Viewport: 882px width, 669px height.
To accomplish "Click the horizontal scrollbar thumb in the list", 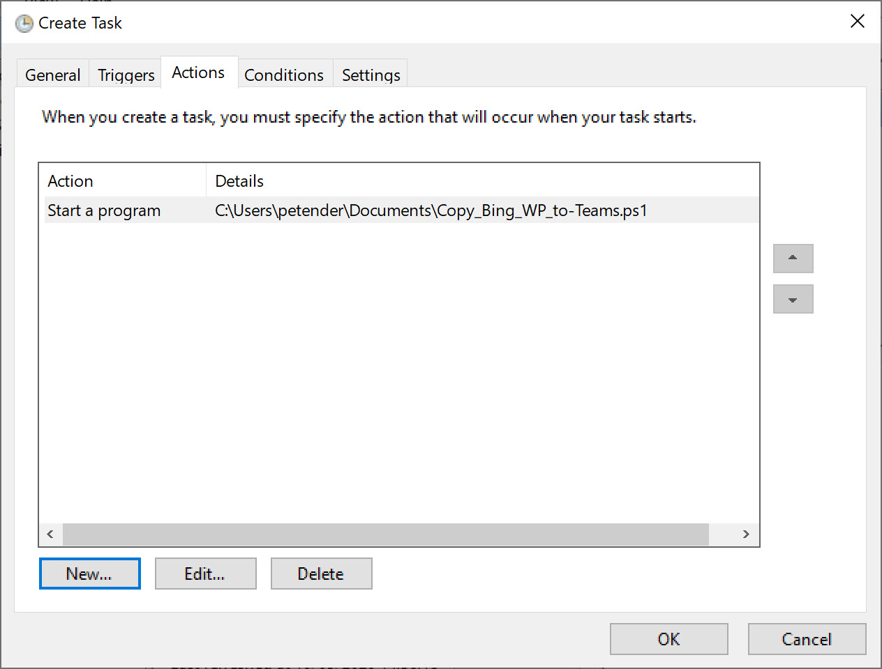I will click(385, 535).
